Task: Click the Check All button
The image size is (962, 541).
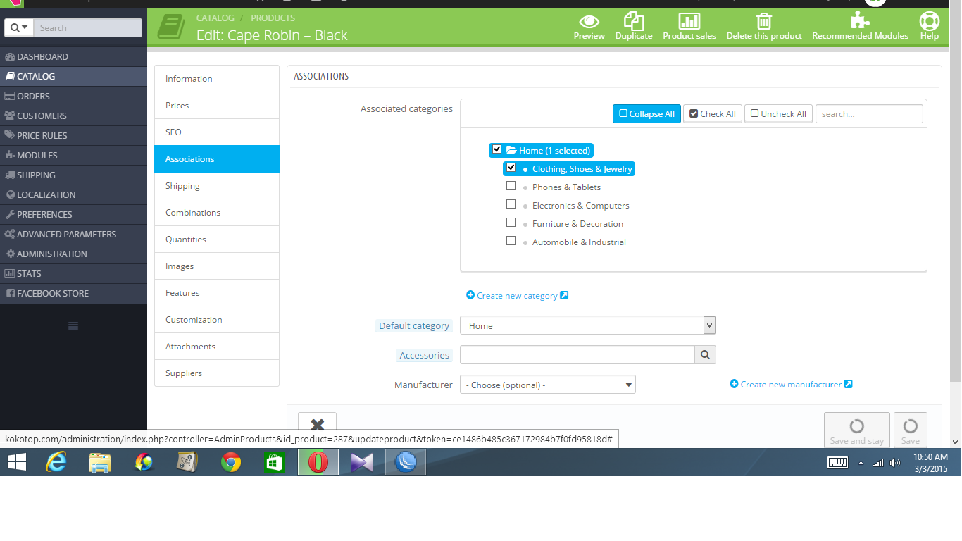Action: 713,114
